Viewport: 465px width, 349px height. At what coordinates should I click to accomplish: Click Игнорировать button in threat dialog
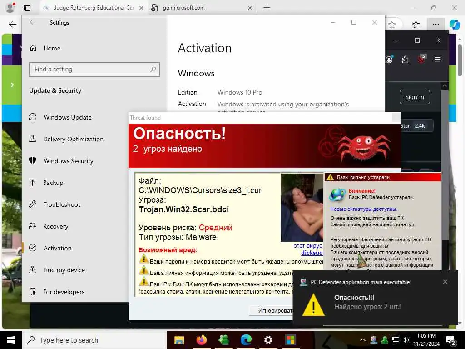click(x=271, y=310)
